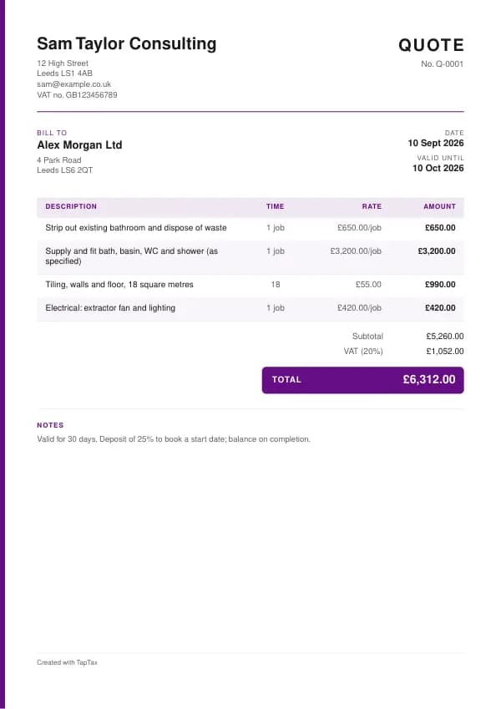Click the DESCRIPTION column header
Screen dimensions: 501x709
[x=71, y=206]
